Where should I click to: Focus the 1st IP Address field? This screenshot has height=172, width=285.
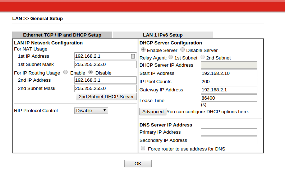pos(105,56)
